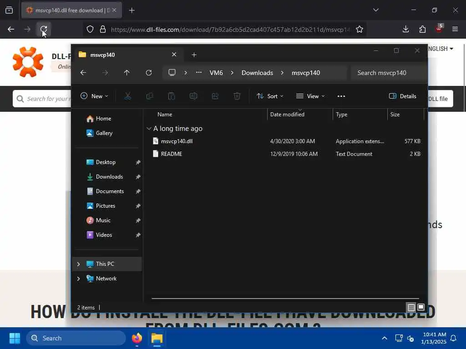
Task: Click the padlock site info icon
Action: 103,29
